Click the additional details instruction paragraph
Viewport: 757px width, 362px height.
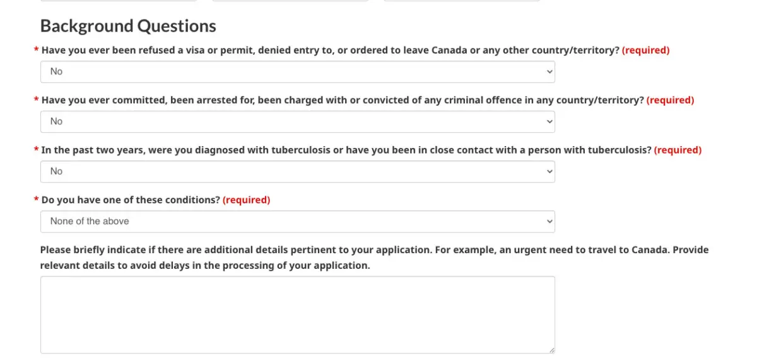click(x=374, y=257)
